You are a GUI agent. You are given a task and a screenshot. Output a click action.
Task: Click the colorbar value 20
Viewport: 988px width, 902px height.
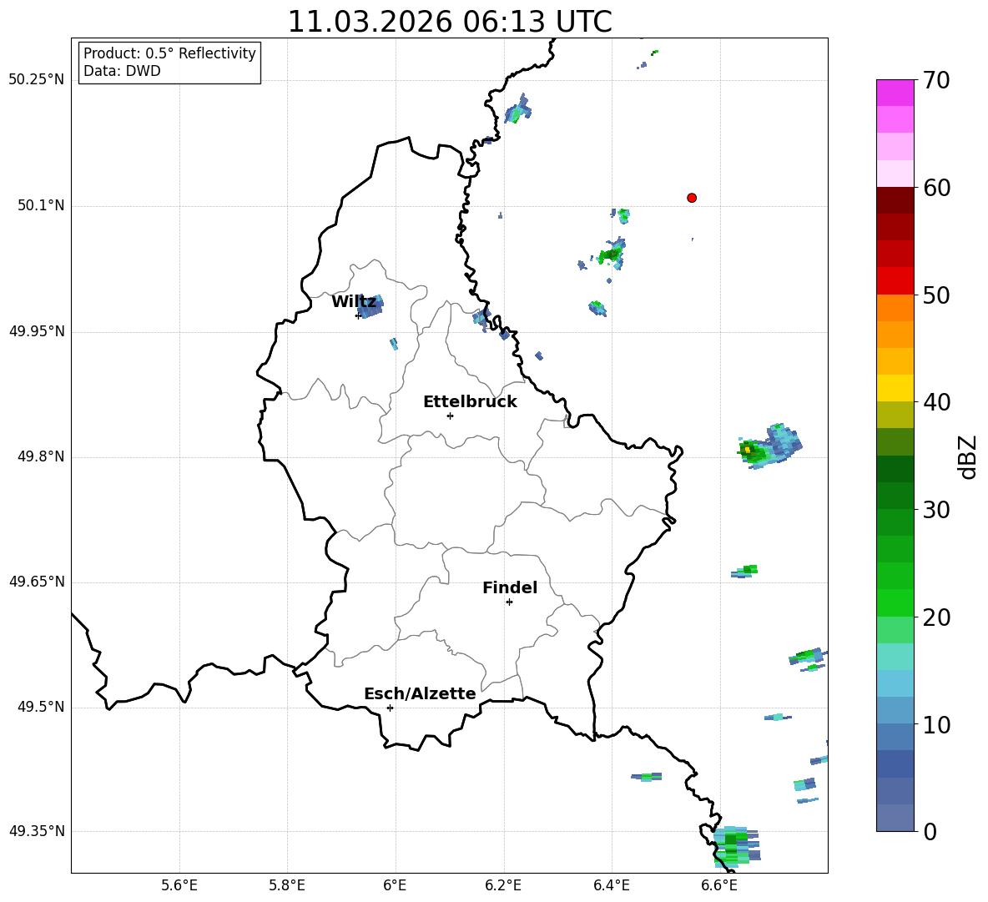coord(935,617)
